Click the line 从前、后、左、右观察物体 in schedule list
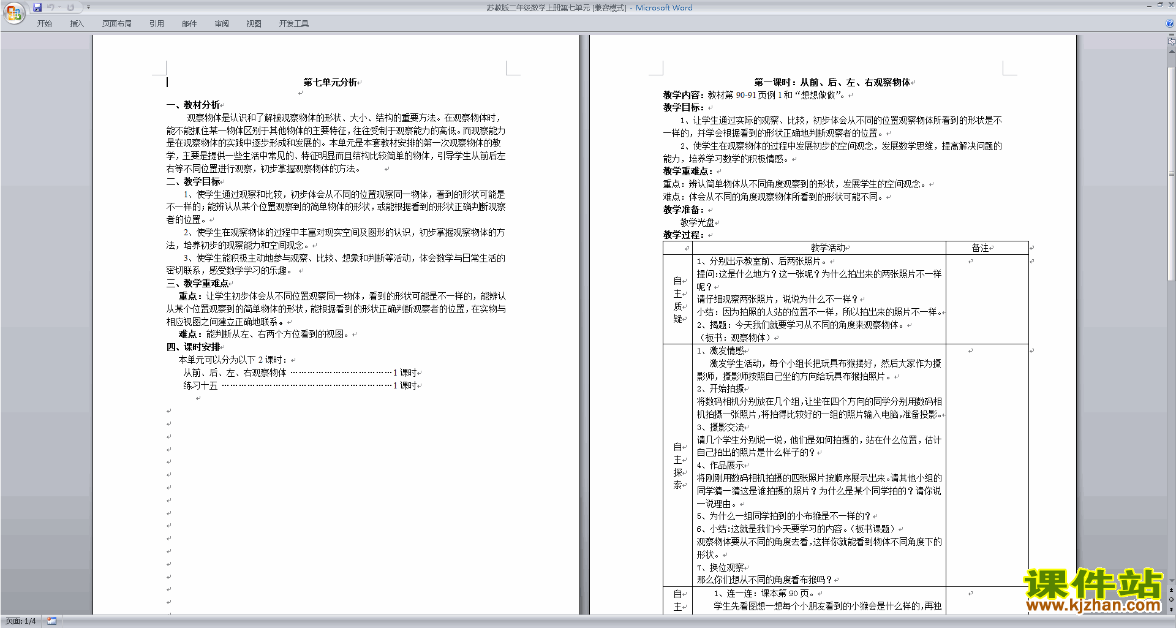The width and height of the screenshot is (1176, 628). point(235,373)
